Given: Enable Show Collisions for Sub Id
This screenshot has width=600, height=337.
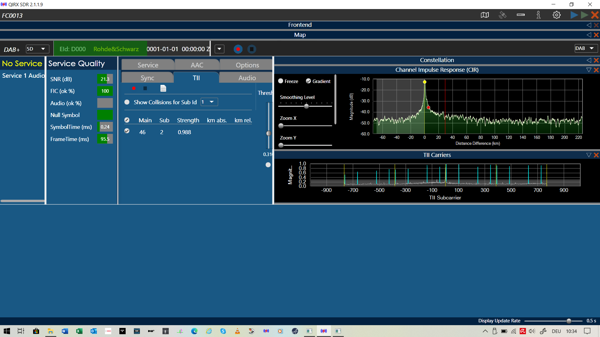Looking at the screenshot, I should pyautogui.click(x=127, y=102).
